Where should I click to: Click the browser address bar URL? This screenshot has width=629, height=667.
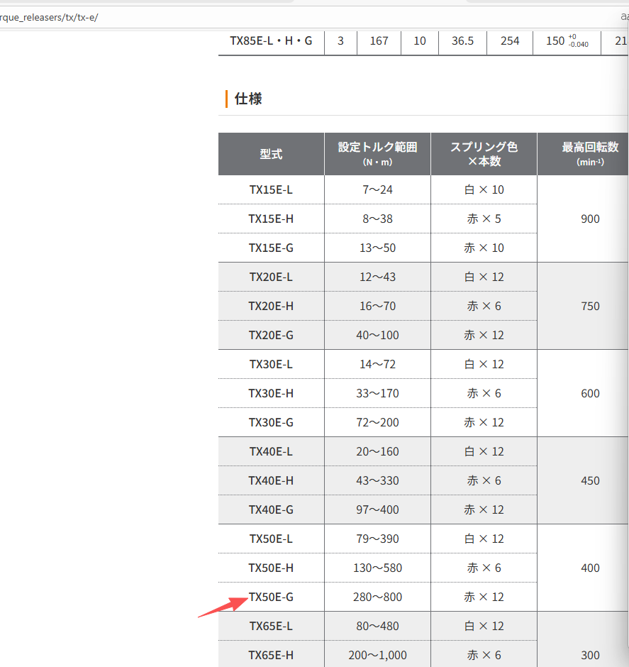[50, 17]
